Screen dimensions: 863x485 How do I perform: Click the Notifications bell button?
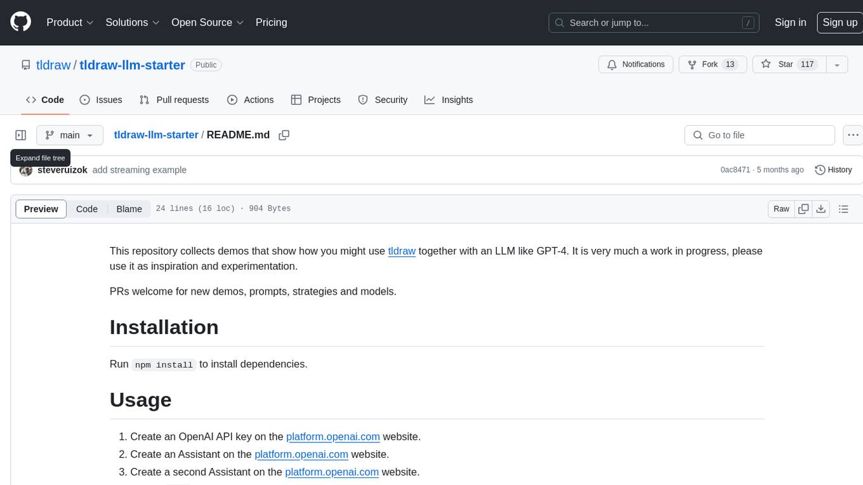(x=636, y=65)
